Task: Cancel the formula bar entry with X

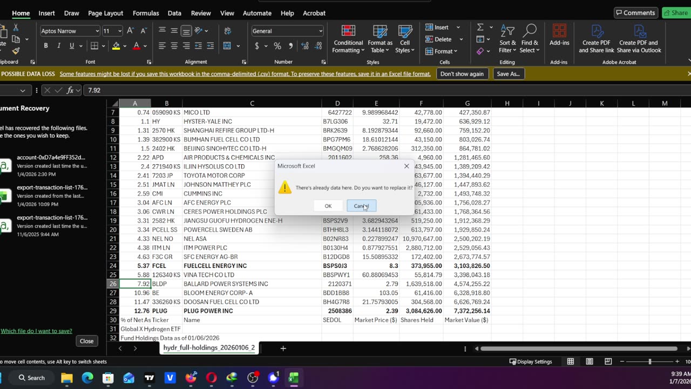Action: (x=47, y=90)
